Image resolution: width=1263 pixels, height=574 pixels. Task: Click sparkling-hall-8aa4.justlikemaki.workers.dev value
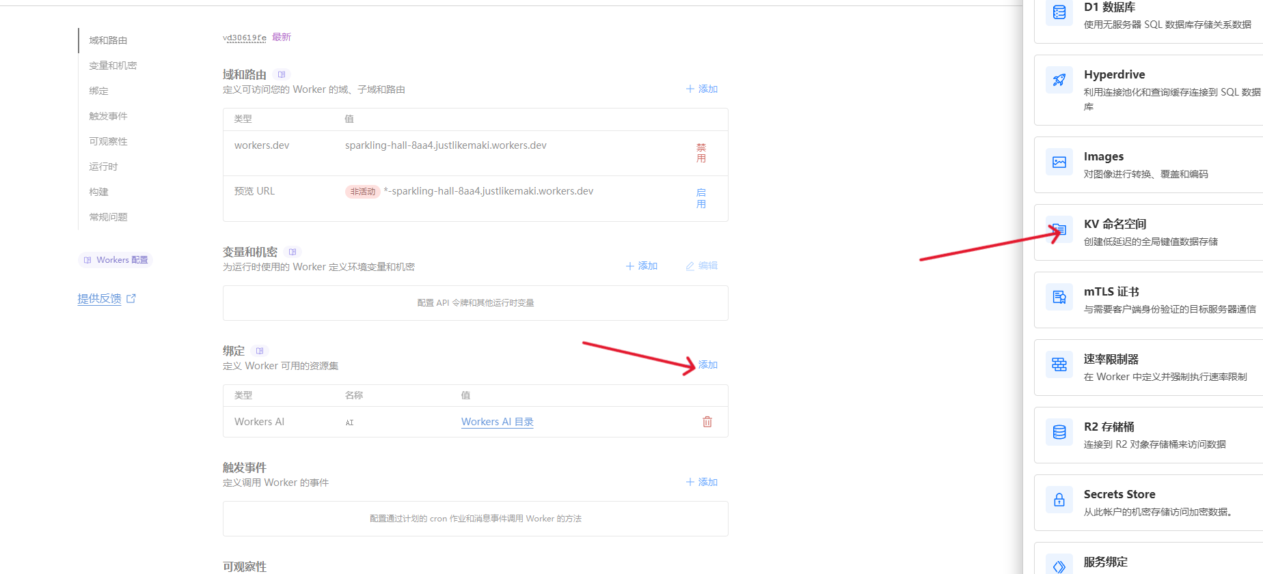446,145
